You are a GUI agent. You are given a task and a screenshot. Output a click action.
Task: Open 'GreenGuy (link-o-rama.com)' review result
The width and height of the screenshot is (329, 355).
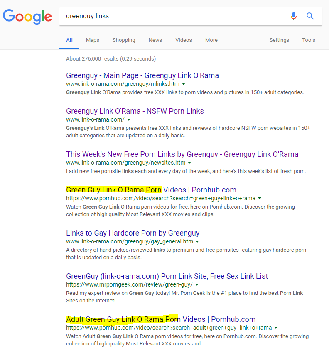(167, 276)
